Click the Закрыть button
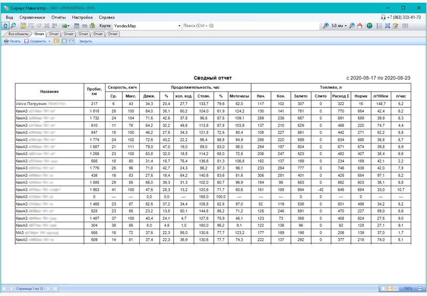 (86, 40)
